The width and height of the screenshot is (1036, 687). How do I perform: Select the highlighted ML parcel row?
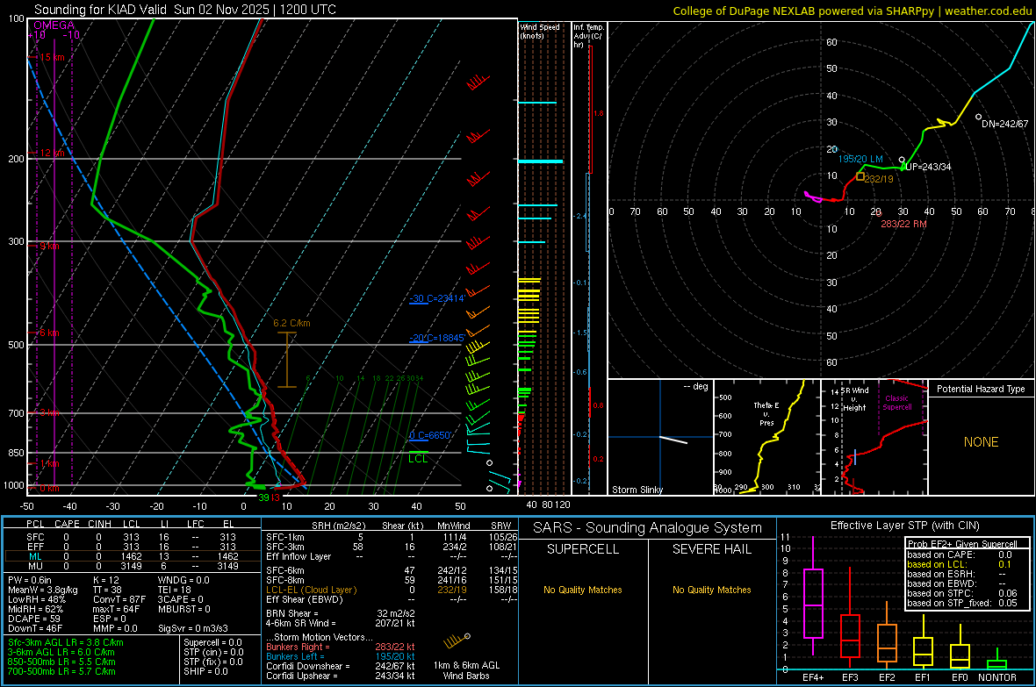[133, 556]
